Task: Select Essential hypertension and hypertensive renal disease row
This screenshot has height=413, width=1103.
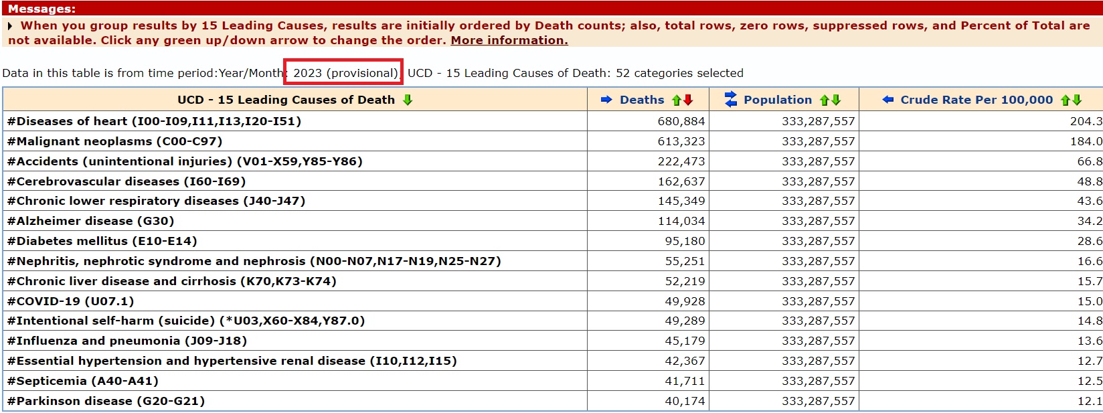Action: 232,361
